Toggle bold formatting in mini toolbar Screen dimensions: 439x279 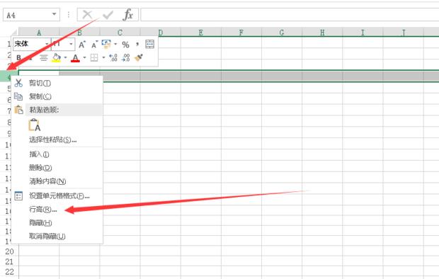pyautogui.click(x=18, y=57)
